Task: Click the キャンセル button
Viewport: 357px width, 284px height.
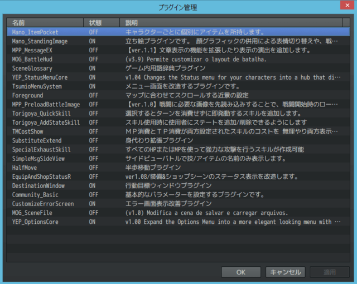Action: pyautogui.click(x=285, y=272)
